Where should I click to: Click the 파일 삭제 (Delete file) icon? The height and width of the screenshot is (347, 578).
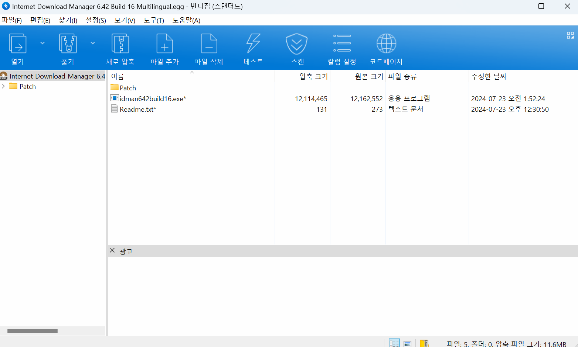point(209,44)
